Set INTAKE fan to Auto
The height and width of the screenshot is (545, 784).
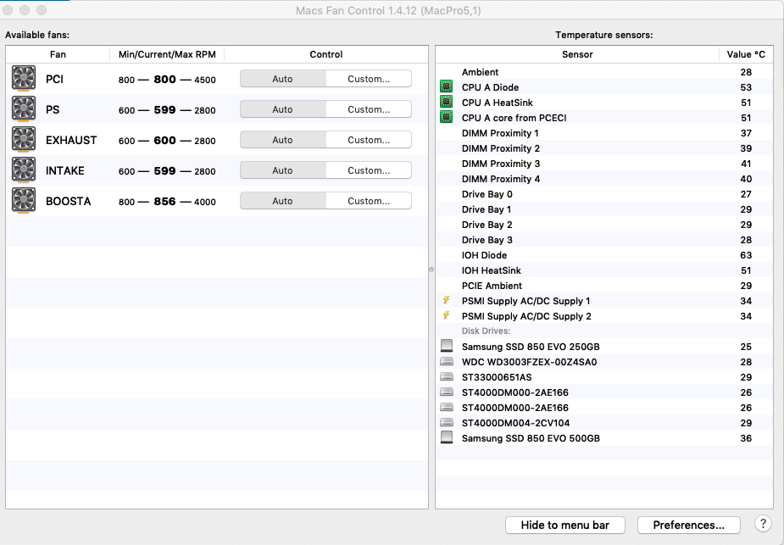click(x=282, y=170)
